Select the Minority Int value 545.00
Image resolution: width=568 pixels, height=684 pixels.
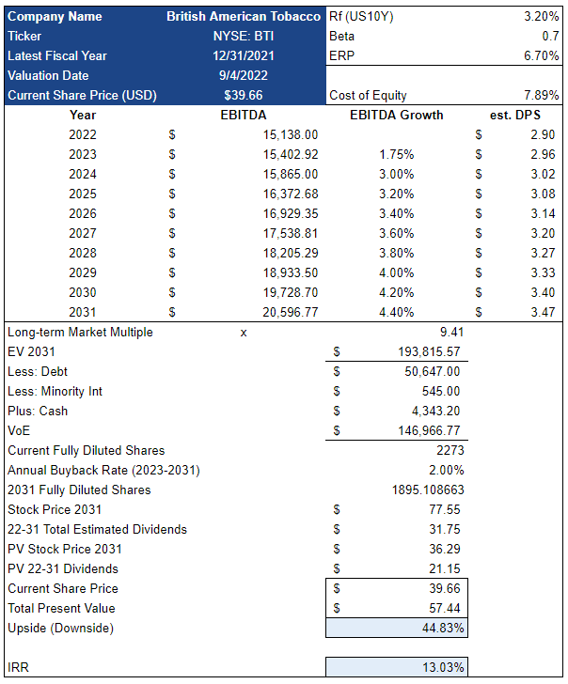pos(441,391)
